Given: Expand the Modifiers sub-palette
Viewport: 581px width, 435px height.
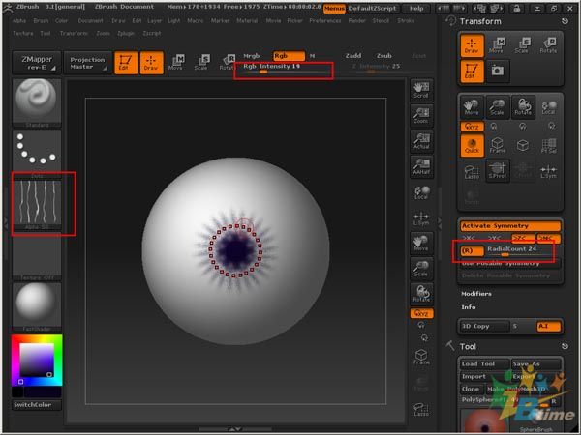Looking at the screenshot, I should pos(476,294).
